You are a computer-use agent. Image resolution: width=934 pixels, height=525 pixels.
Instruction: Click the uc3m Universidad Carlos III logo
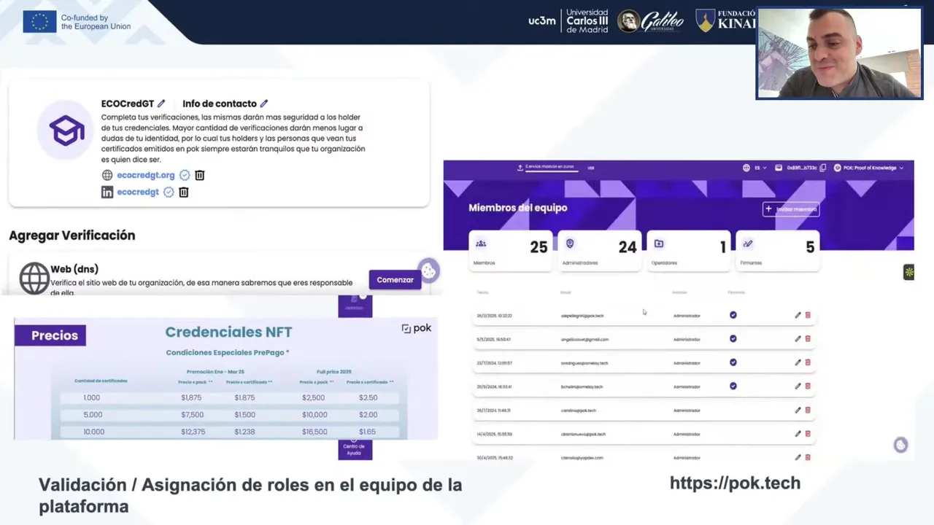coord(568,21)
